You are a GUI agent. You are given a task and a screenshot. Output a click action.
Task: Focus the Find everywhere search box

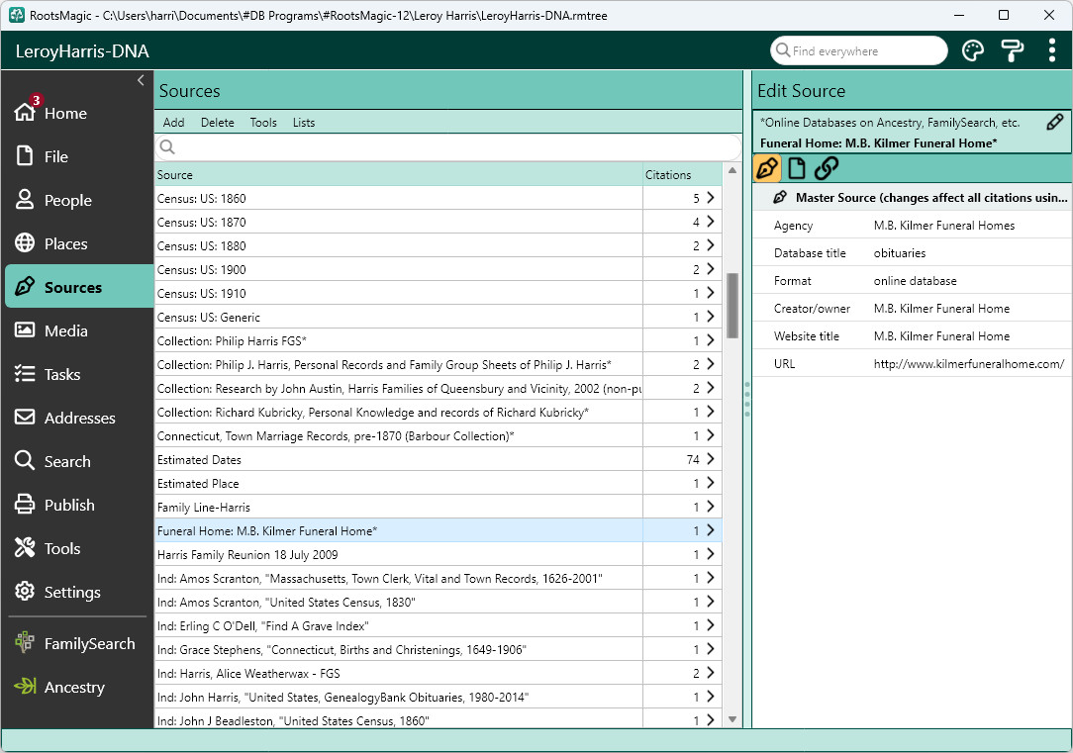click(x=859, y=50)
